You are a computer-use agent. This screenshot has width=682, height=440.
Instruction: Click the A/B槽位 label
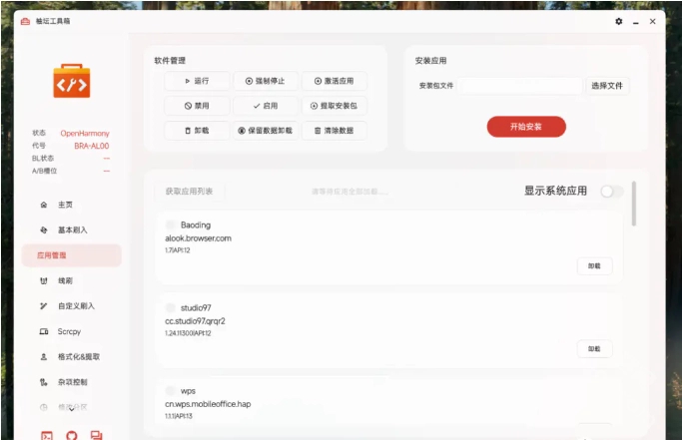(44, 171)
